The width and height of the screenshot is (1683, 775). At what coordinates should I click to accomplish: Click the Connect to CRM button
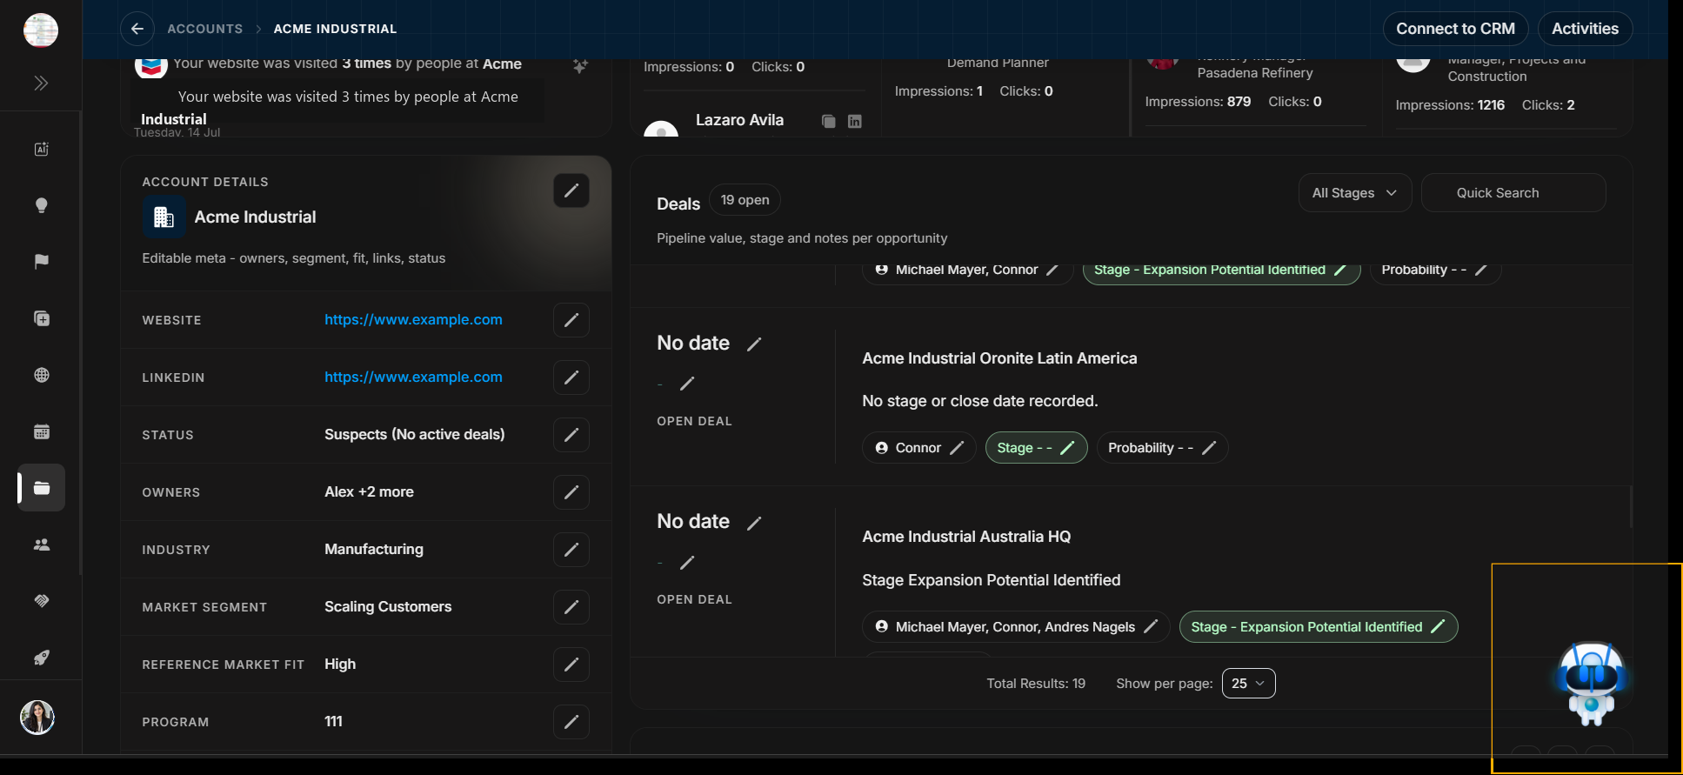1455,29
